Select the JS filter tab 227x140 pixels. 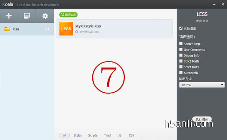point(120,135)
